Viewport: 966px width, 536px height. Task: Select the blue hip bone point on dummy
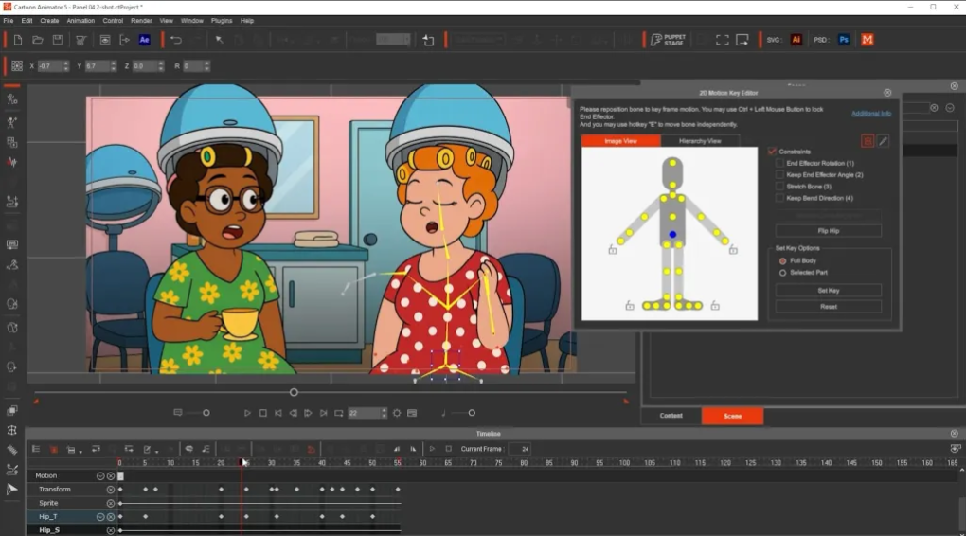point(672,235)
